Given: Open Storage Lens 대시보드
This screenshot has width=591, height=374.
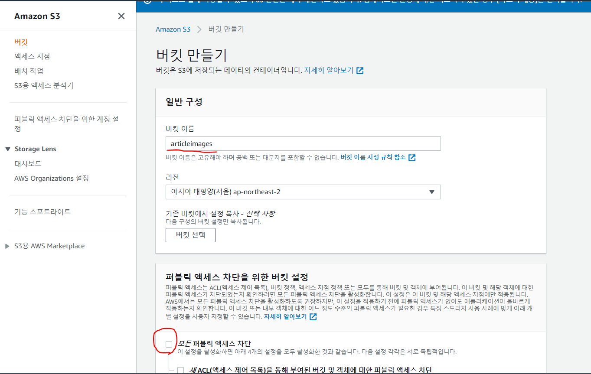Looking at the screenshot, I should coord(28,164).
